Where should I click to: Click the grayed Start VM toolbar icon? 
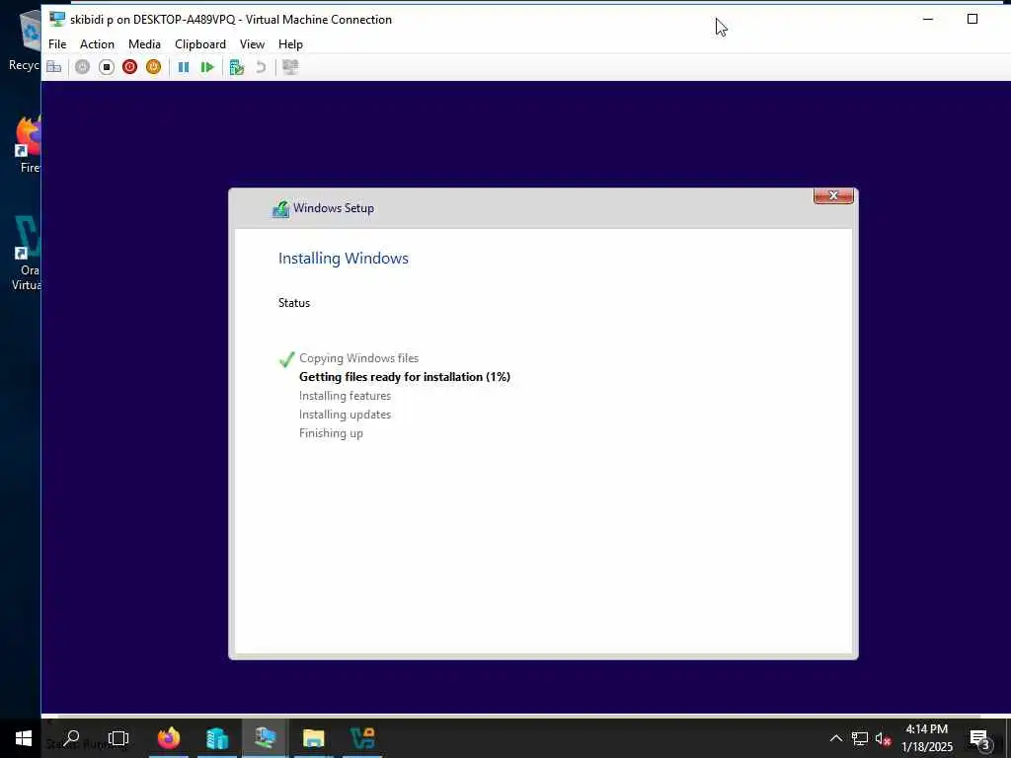tap(82, 67)
